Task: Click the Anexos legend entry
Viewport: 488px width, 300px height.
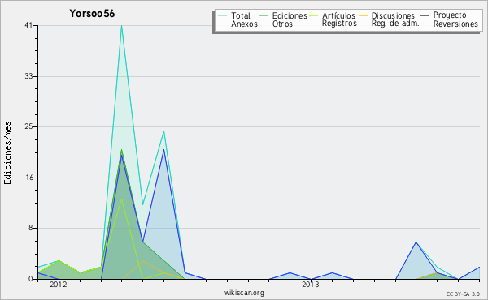Action: click(x=244, y=24)
